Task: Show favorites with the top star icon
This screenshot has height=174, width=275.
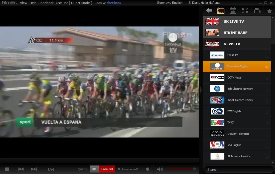Action: (x=269, y=11)
